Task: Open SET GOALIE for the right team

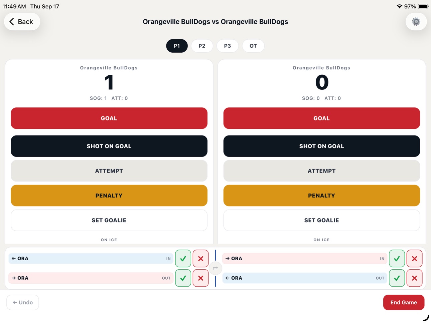Action: point(322,220)
